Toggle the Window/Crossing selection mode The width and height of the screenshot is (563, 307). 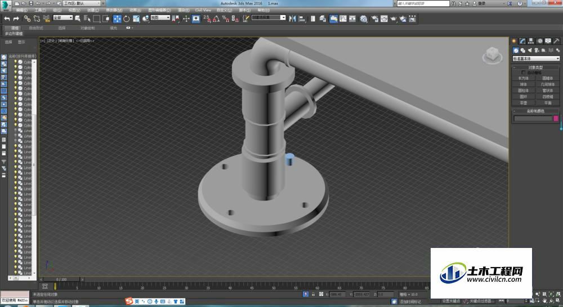(x=106, y=19)
